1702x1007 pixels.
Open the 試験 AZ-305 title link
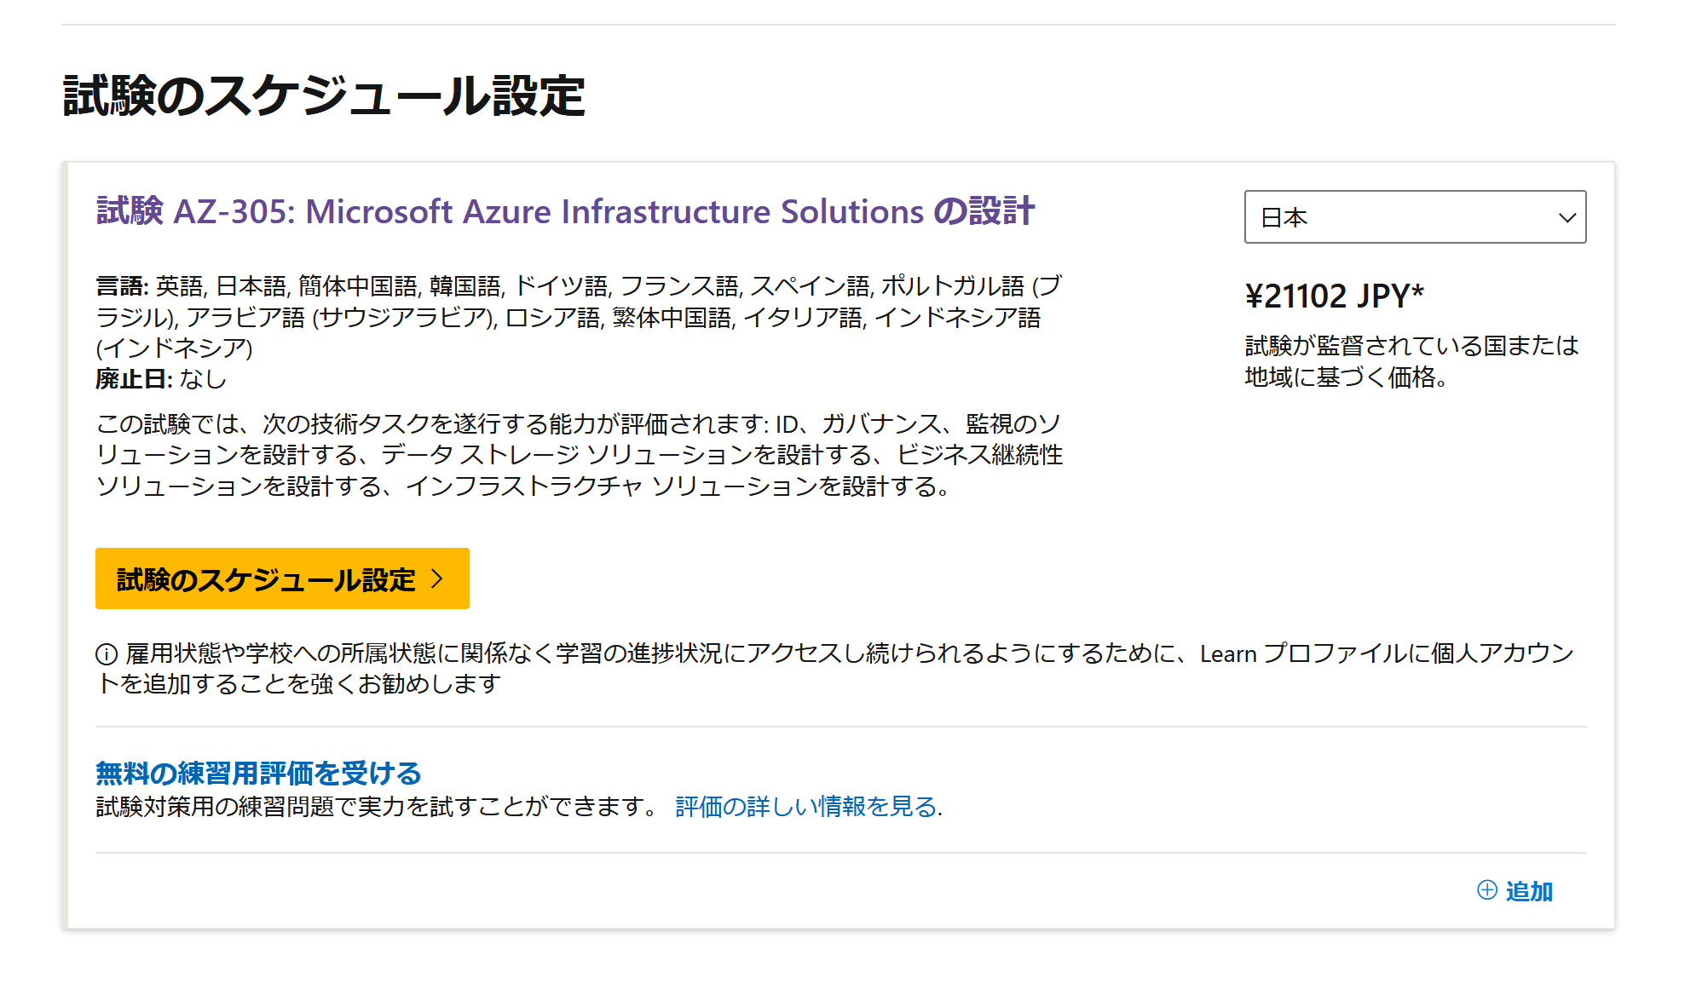point(565,211)
